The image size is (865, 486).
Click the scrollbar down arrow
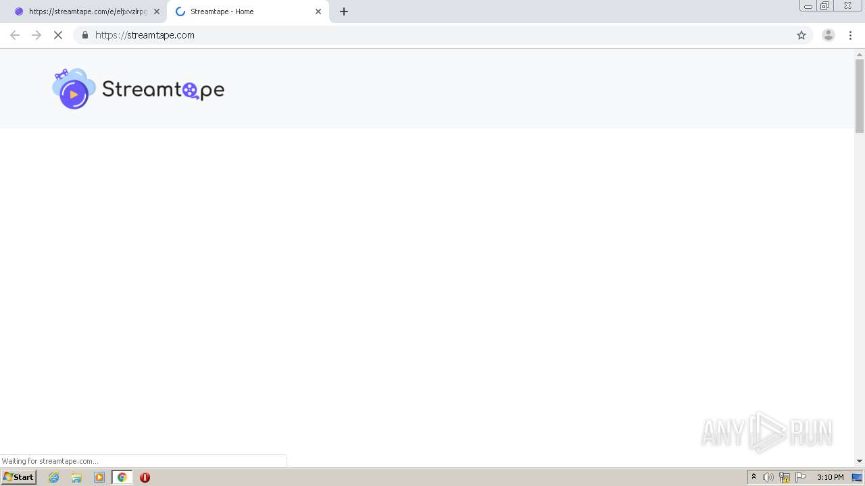860,461
